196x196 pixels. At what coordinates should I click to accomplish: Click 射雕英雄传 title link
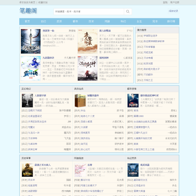93,95
